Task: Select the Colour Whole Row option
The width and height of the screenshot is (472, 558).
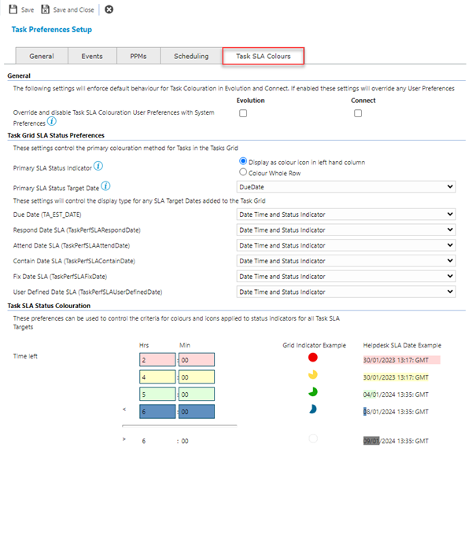Action: coord(242,172)
